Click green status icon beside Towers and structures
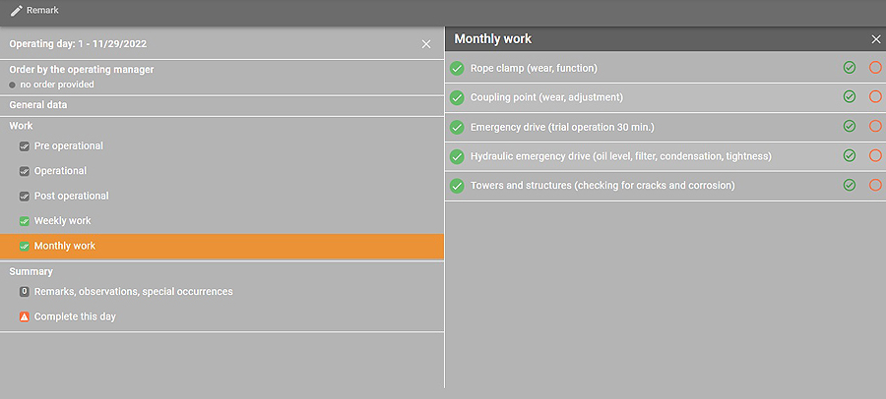The height and width of the screenshot is (399, 886). click(457, 185)
